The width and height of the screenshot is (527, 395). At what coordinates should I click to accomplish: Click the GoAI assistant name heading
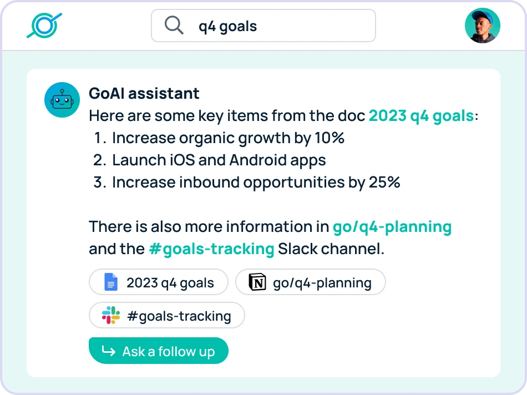pos(144,93)
